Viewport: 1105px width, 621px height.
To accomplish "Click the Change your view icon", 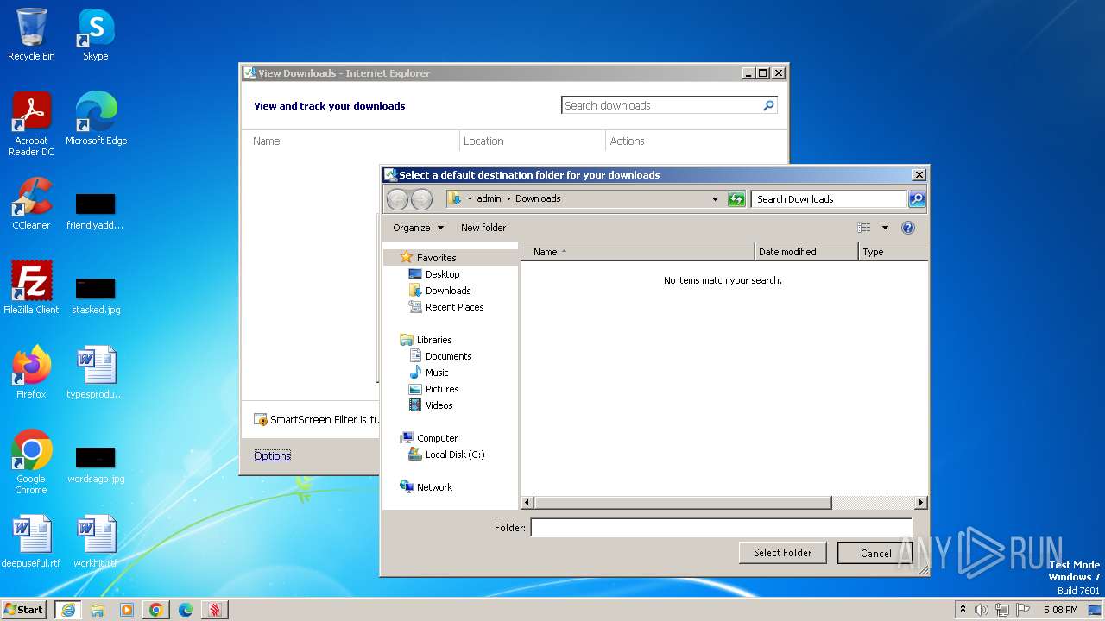I will coord(864,228).
